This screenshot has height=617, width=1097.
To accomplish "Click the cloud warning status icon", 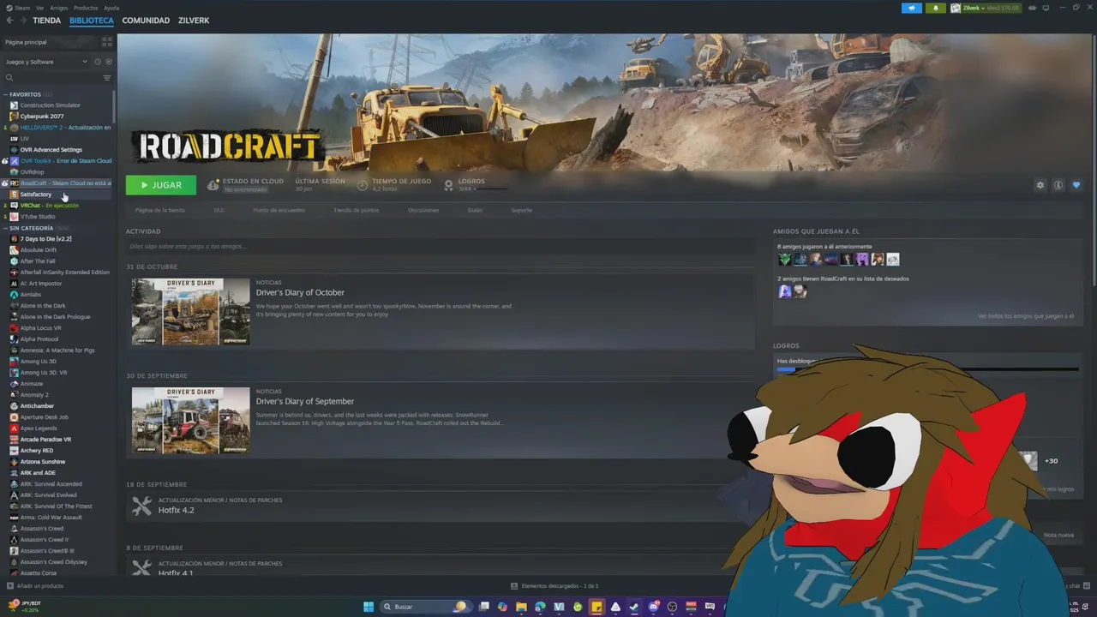I will click(213, 185).
